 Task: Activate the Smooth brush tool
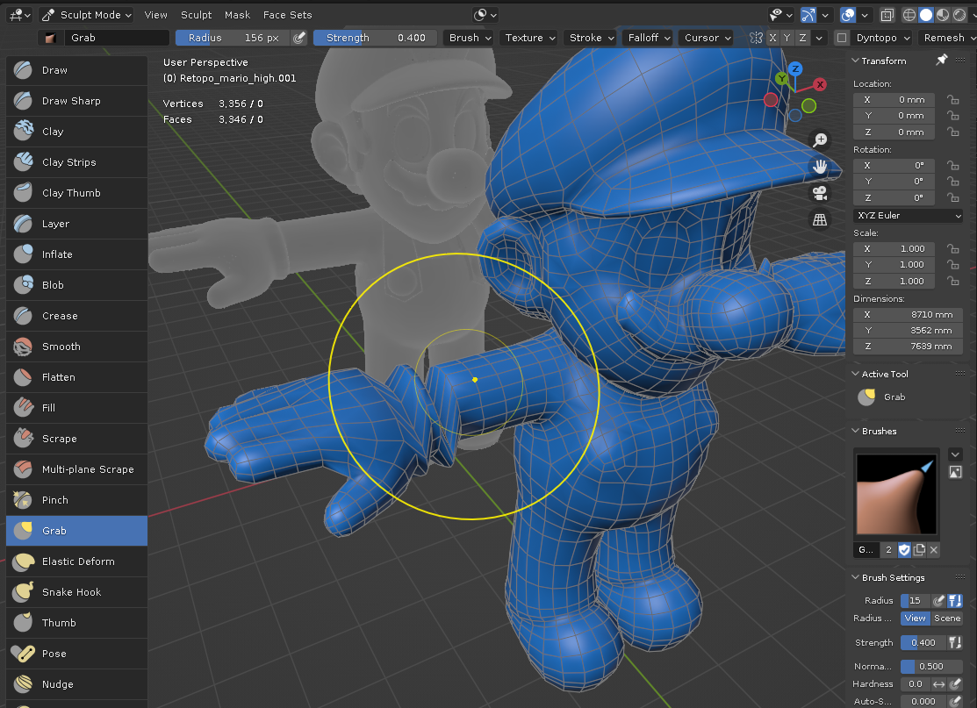pyautogui.click(x=61, y=347)
